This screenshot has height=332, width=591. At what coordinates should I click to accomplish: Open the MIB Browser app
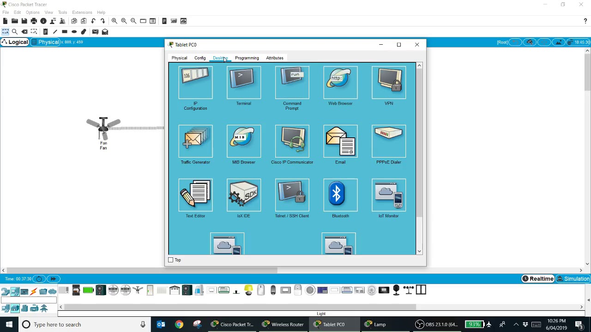pyautogui.click(x=244, y=141)
